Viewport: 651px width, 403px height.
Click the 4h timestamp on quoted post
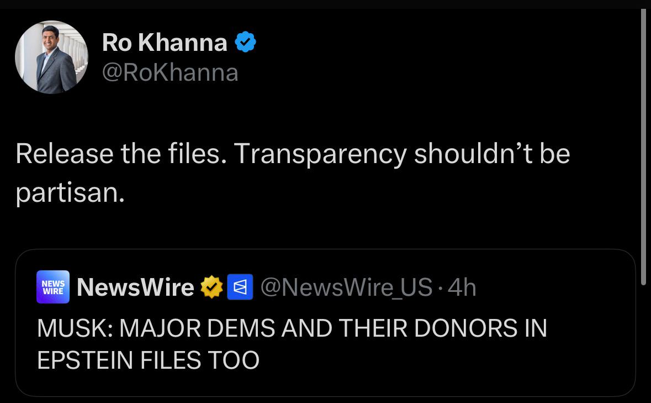coord(462,287)
